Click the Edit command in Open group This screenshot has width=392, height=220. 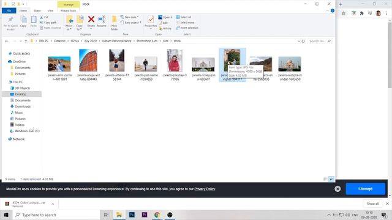tap(163, 23)
